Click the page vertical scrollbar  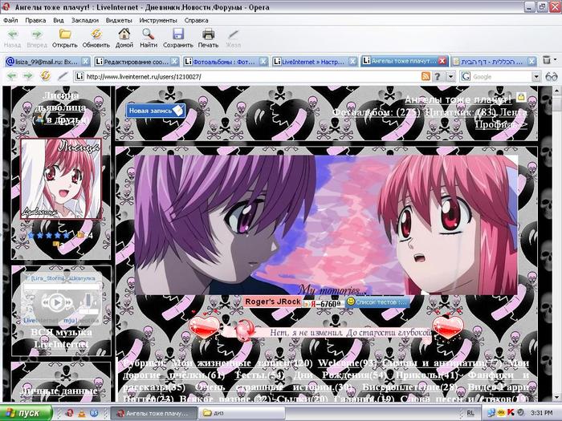coord(557,244)
